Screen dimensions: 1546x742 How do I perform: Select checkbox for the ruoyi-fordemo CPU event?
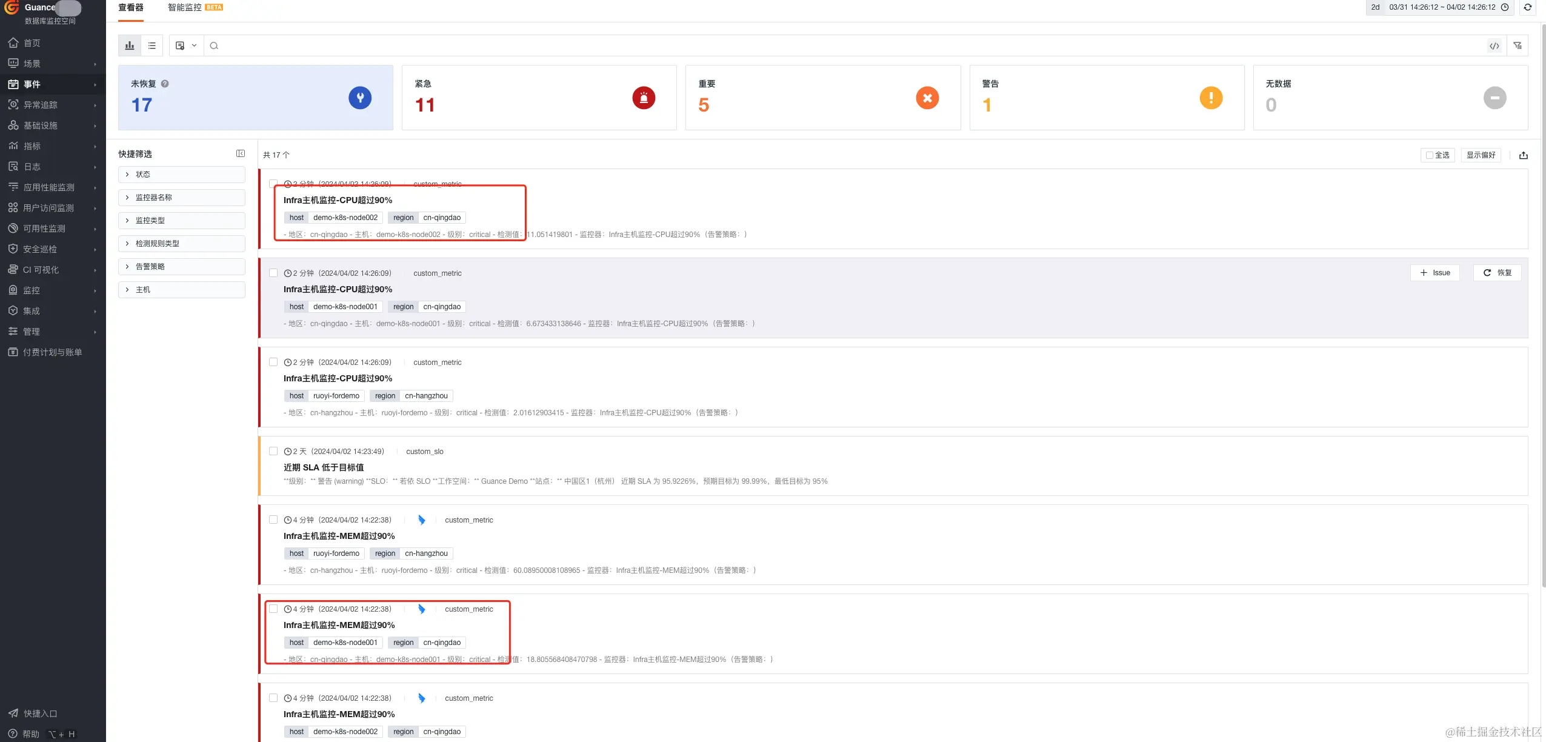click(x=273, y=362)
